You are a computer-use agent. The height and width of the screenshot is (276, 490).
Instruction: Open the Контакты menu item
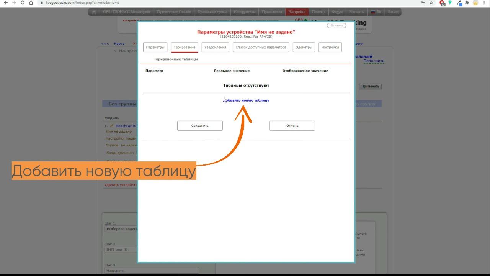coord(357,12)
